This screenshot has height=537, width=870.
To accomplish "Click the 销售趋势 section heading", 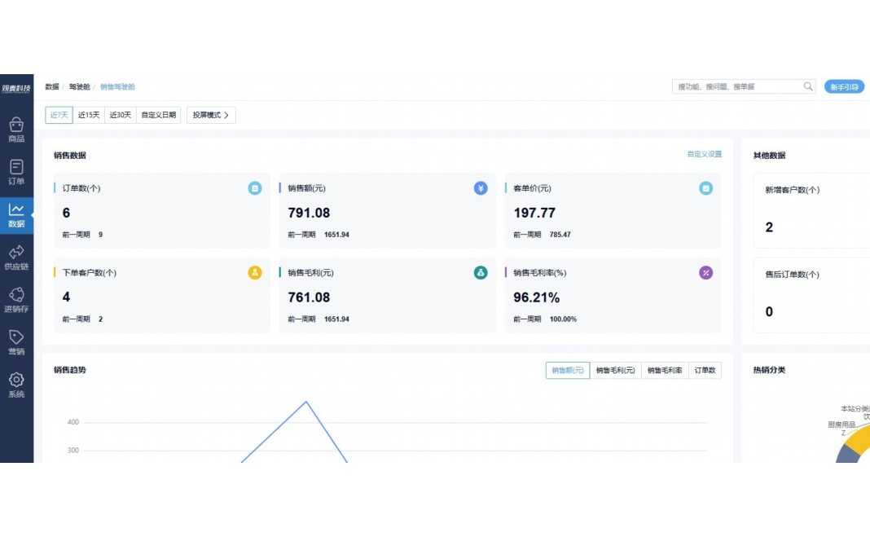I will 70,370.
